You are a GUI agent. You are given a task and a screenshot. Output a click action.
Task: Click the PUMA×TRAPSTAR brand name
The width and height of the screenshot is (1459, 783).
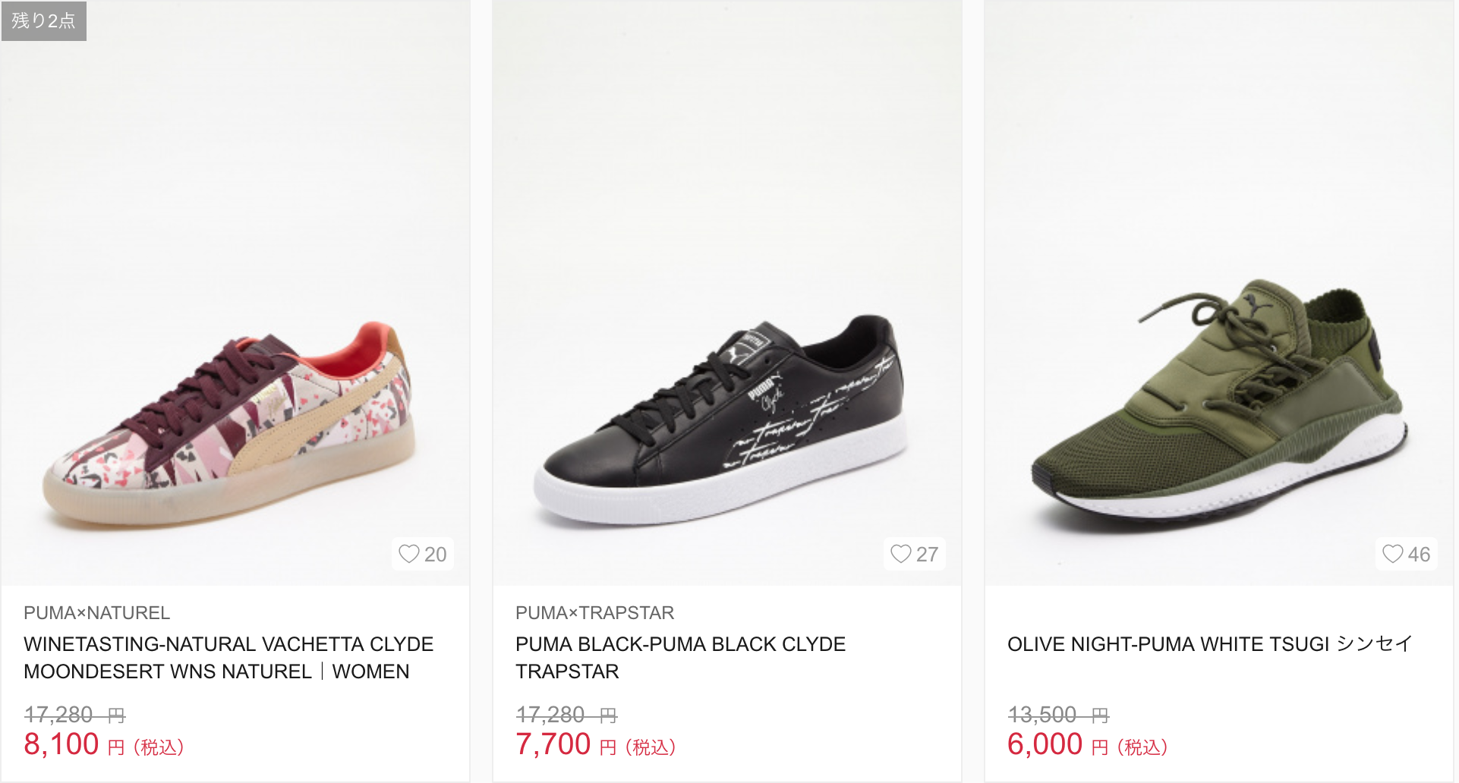coord(594,612)
